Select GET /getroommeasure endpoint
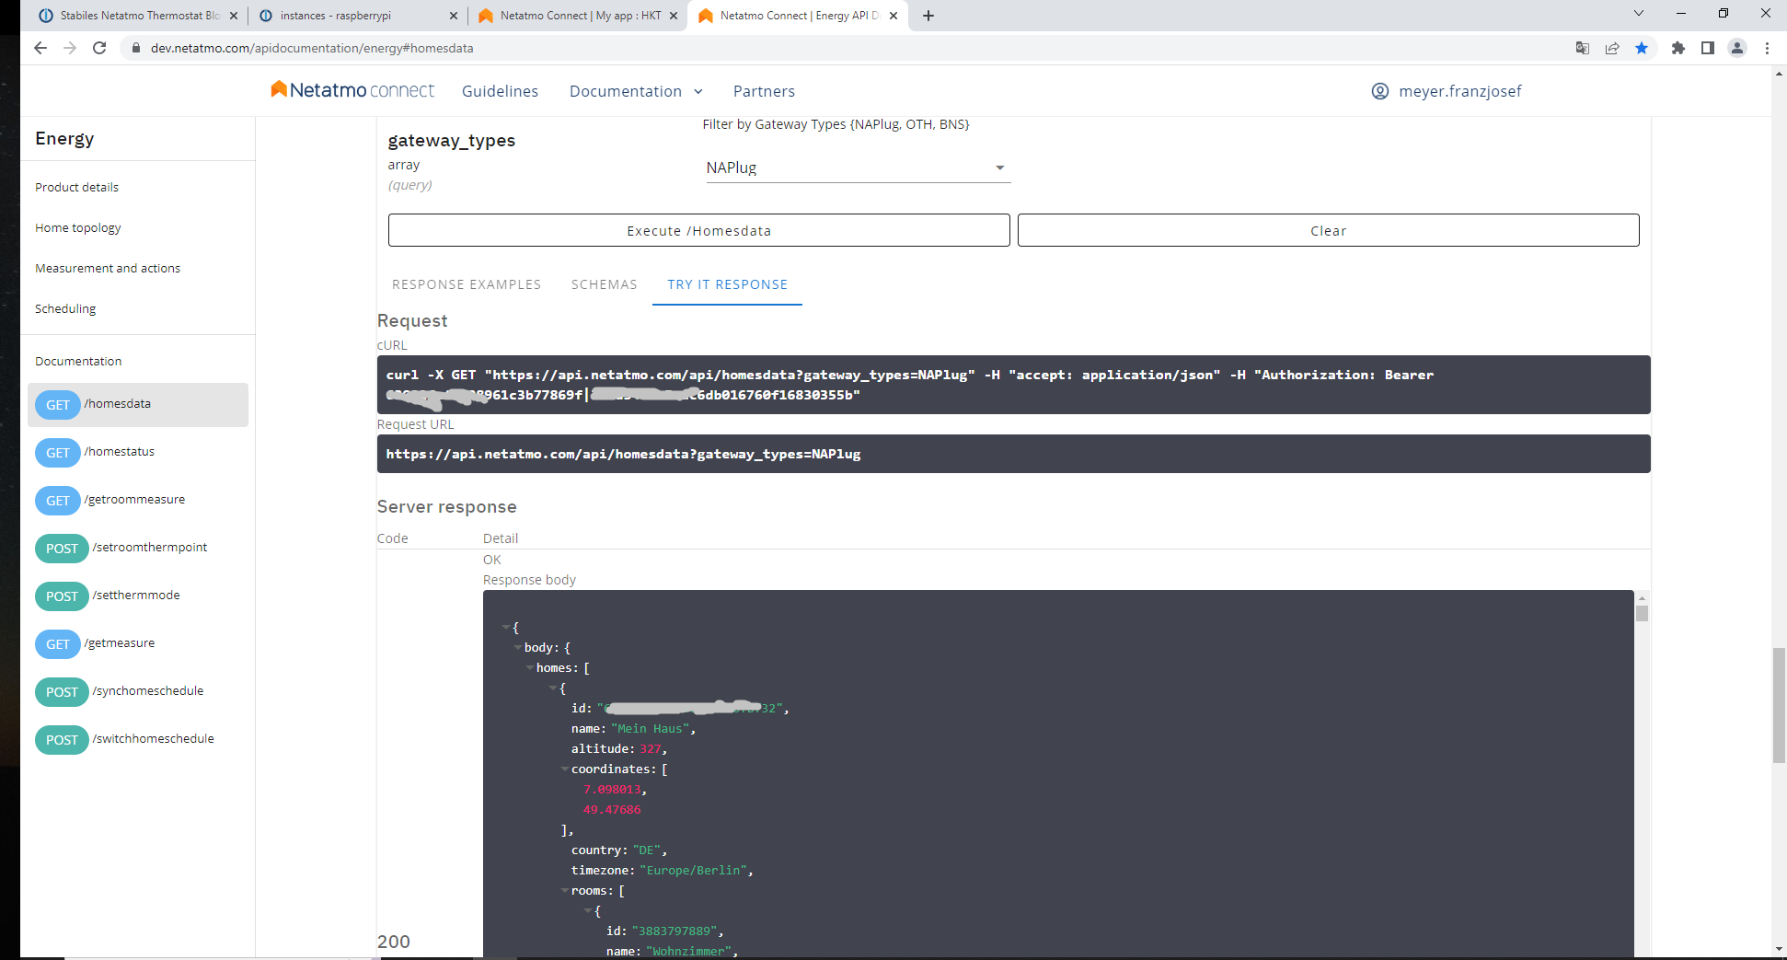1787x960 pixels. pos(138,500)
